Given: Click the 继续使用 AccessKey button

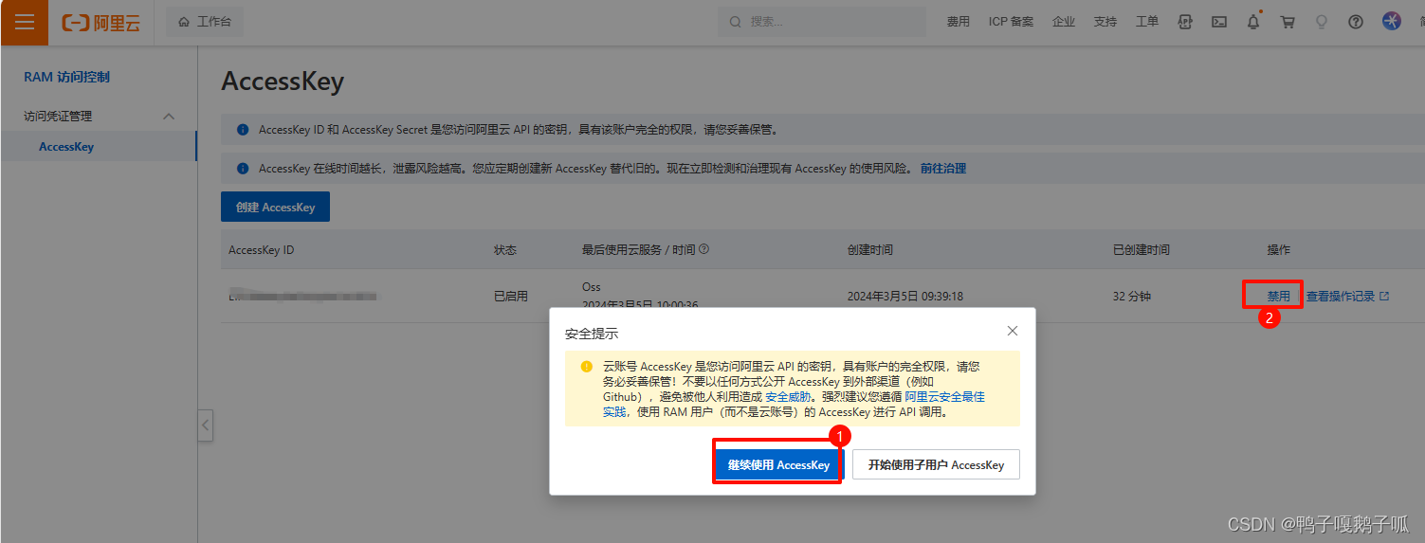Looking at the screenshot, I should (778, 464).
